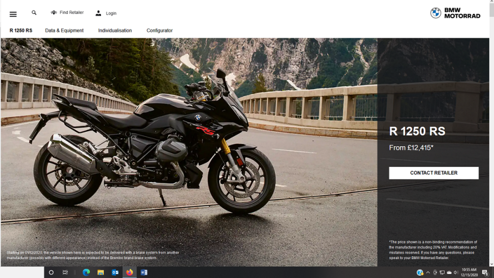Open Cortana circle in taskbar
494x278 pixels.
click(x=51, y=272)
